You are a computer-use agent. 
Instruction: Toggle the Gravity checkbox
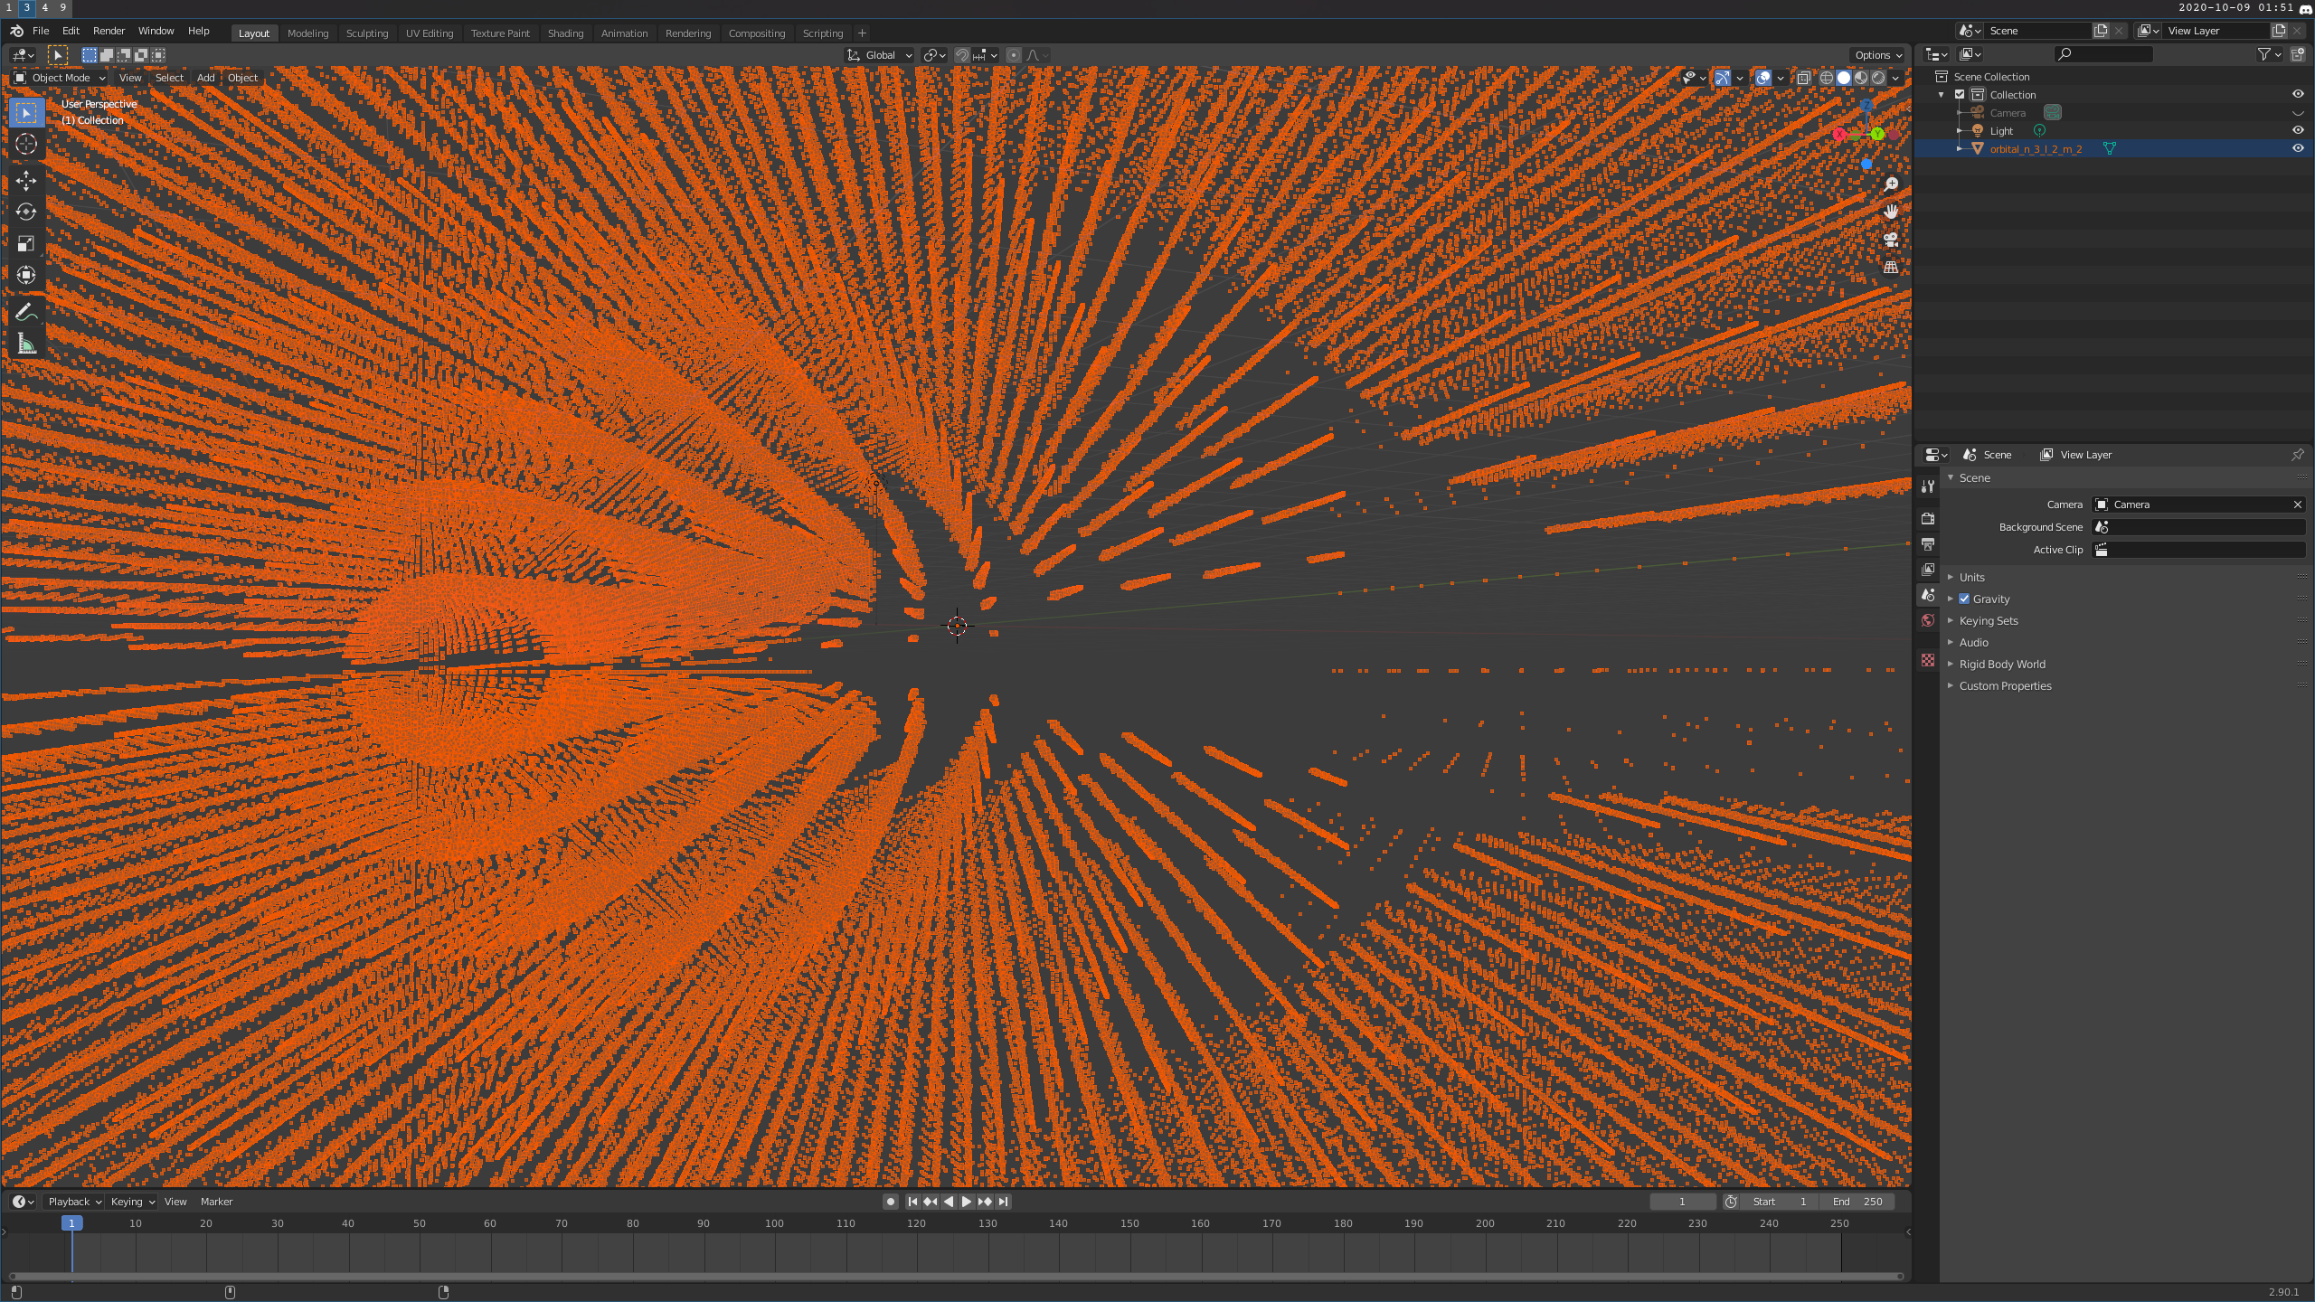(1964, 599)
